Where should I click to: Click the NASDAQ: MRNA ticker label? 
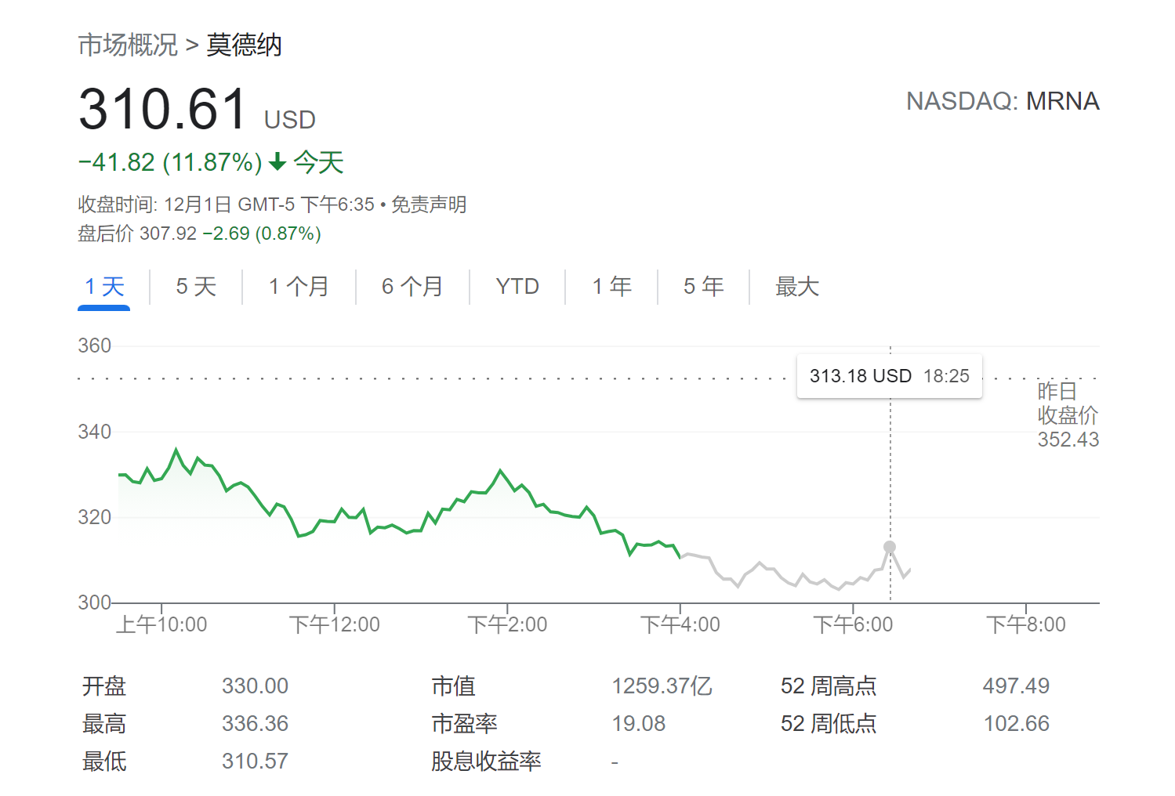[1003, 102]
